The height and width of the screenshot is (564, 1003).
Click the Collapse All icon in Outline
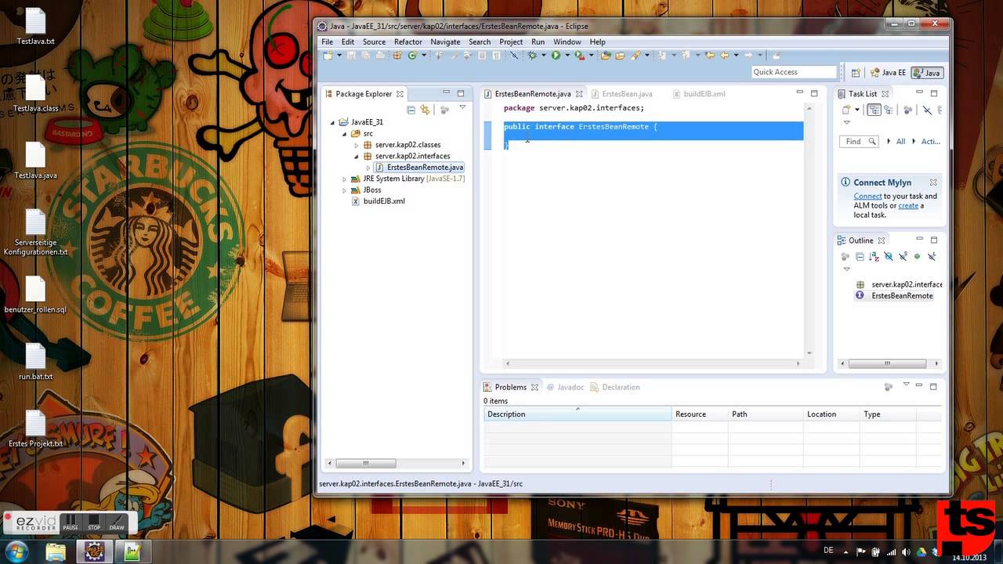[x=860, y=256]
